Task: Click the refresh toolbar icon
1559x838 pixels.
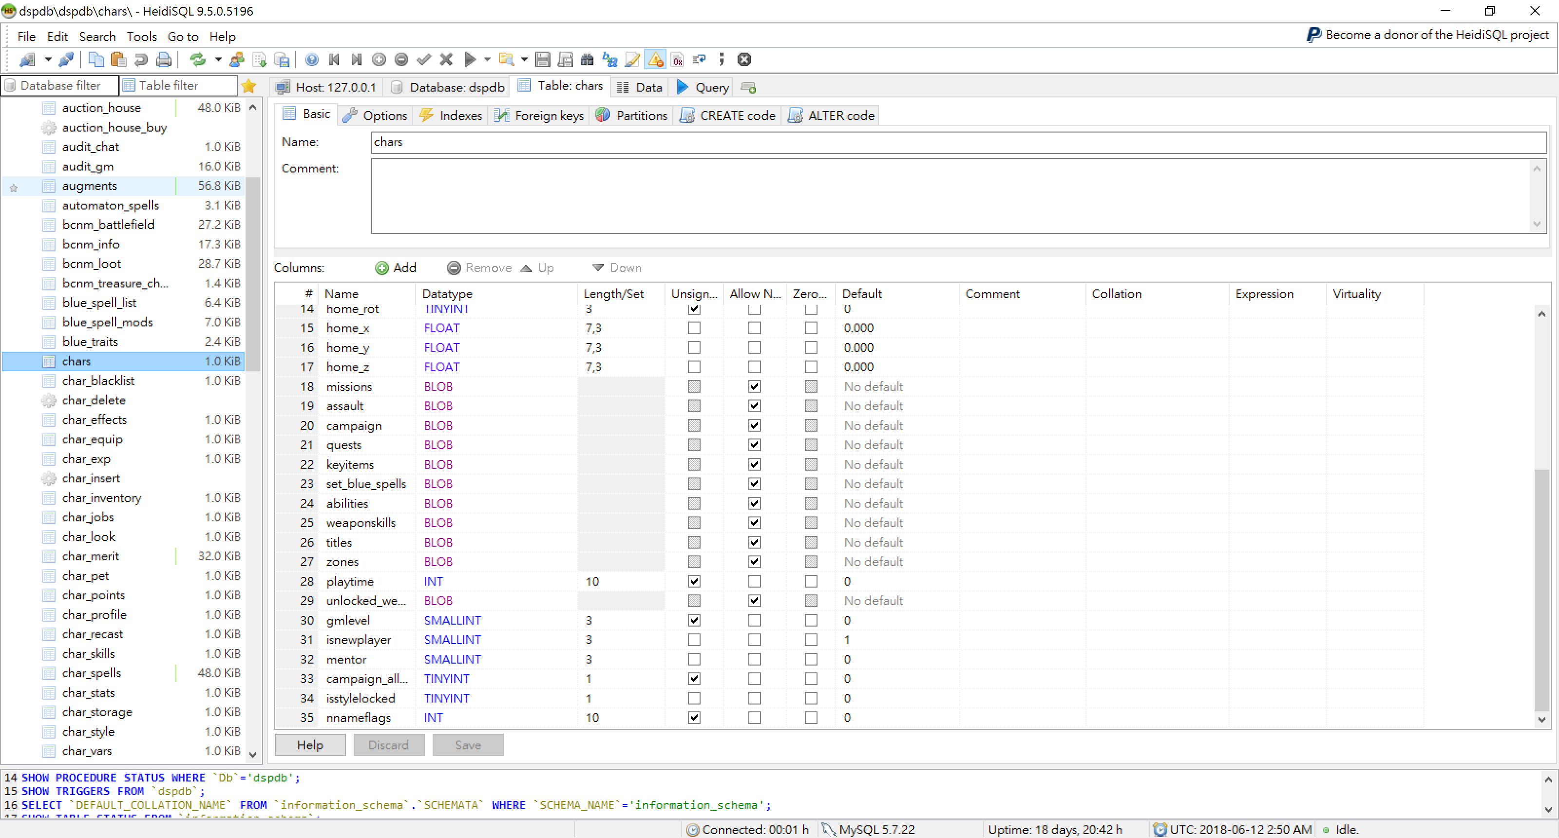Action: 197,59
